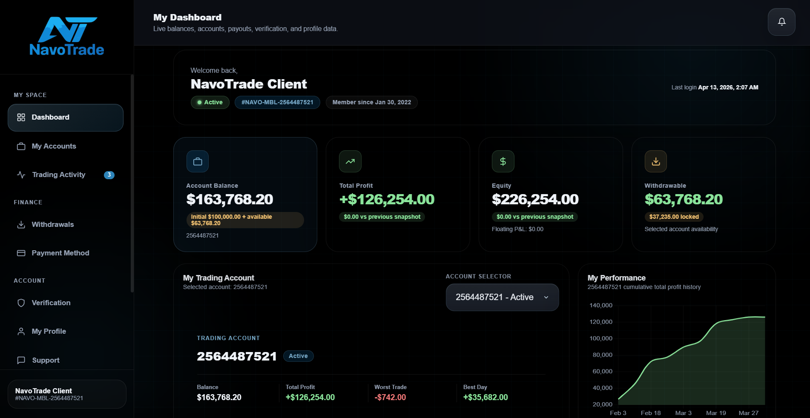Click the Support chat bubble icon
The width and height of the screenshot is (810, 418).
coord(21,361)
